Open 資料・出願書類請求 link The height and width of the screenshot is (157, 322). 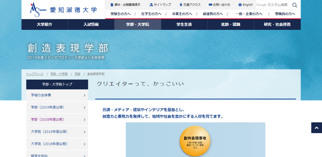[x=127, y=5]
